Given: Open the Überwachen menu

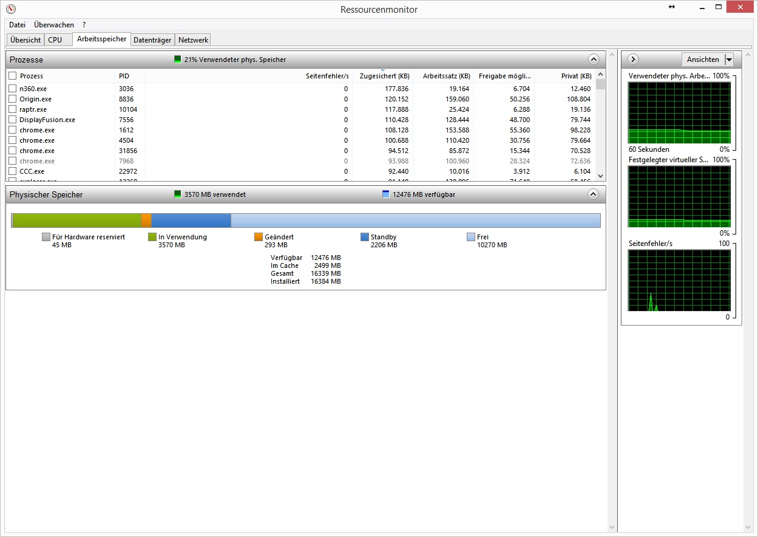Looking at the screenshot, I should tap(54, 25).
